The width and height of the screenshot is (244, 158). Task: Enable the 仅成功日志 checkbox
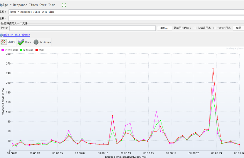click(215, 28)
